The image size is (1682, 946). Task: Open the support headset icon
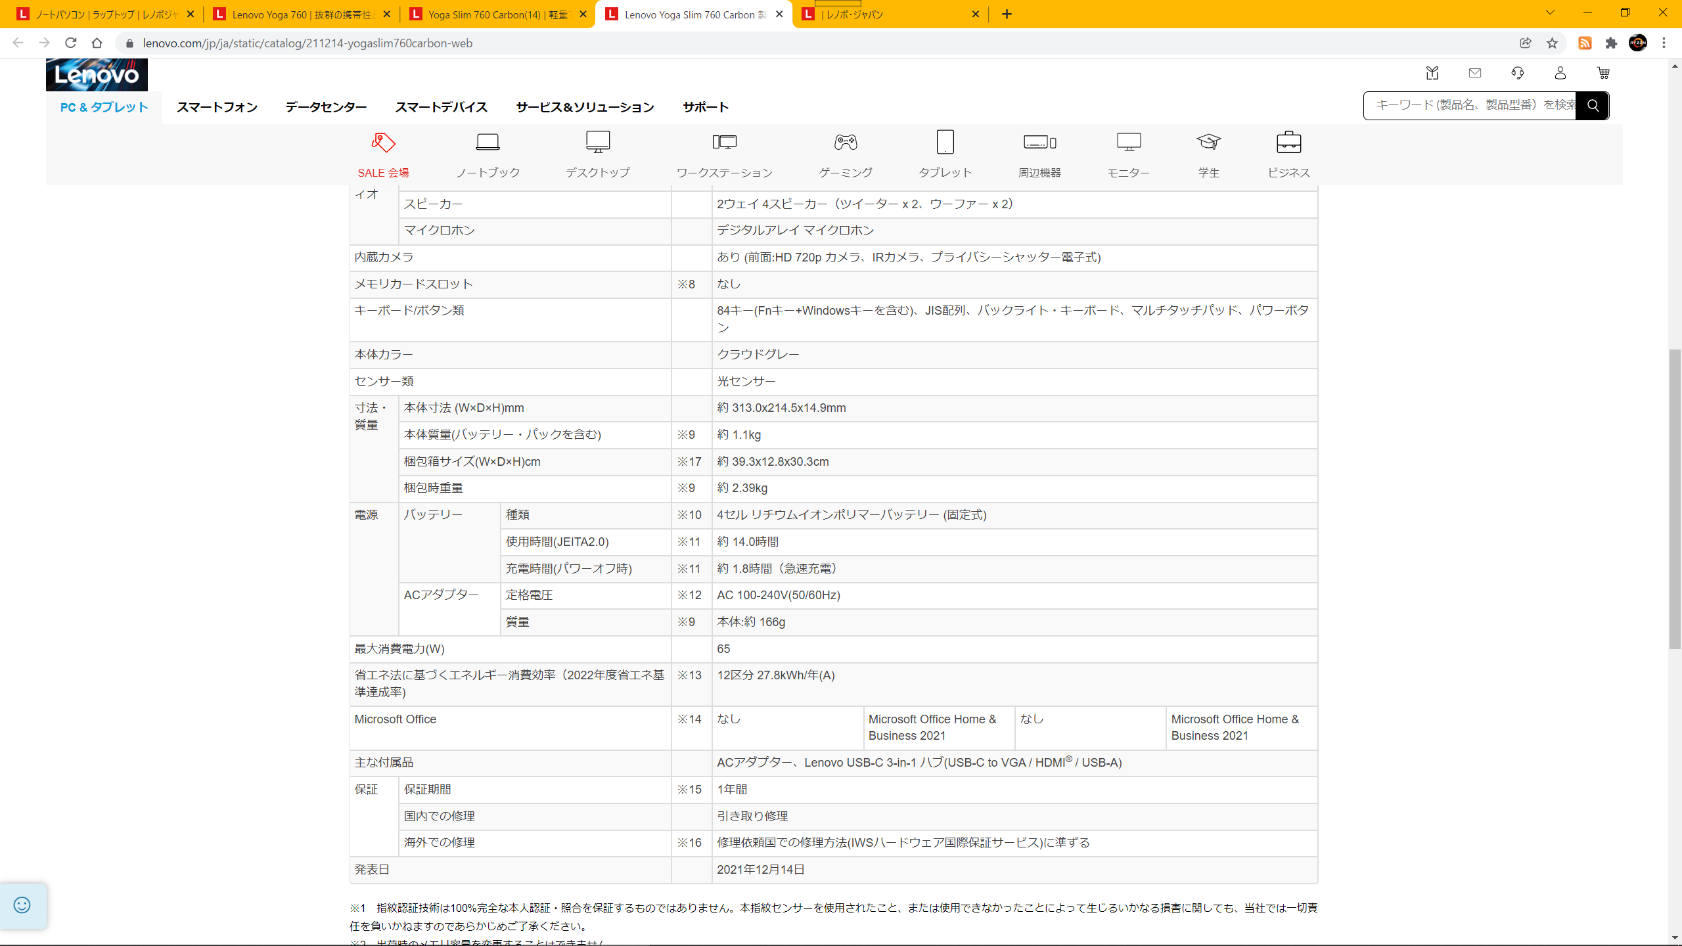pyautogui.click(x=1518, y=73)
